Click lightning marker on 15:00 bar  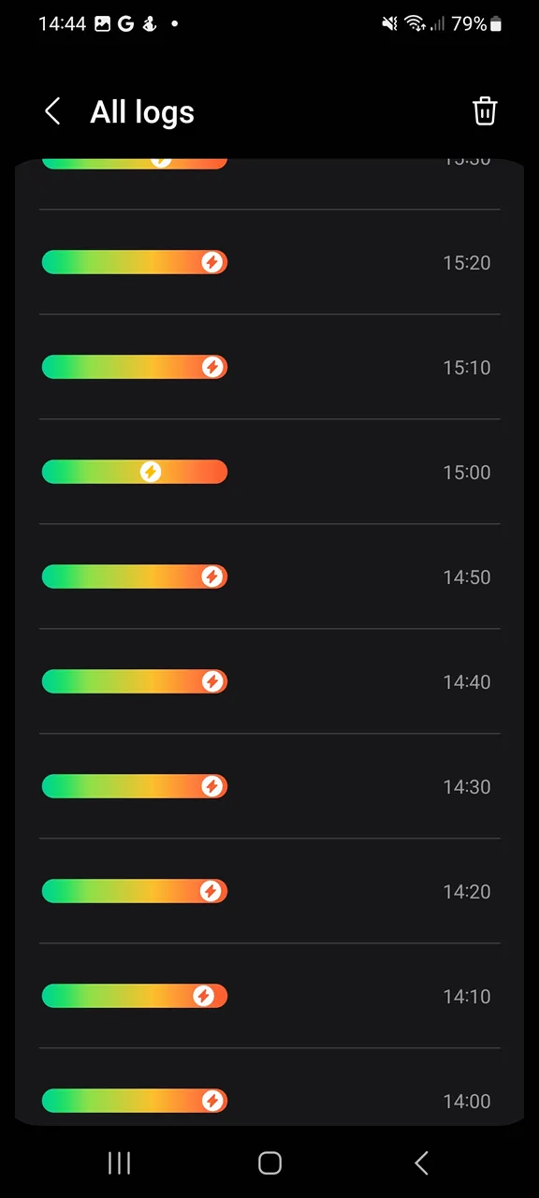(x=151, y=472)
